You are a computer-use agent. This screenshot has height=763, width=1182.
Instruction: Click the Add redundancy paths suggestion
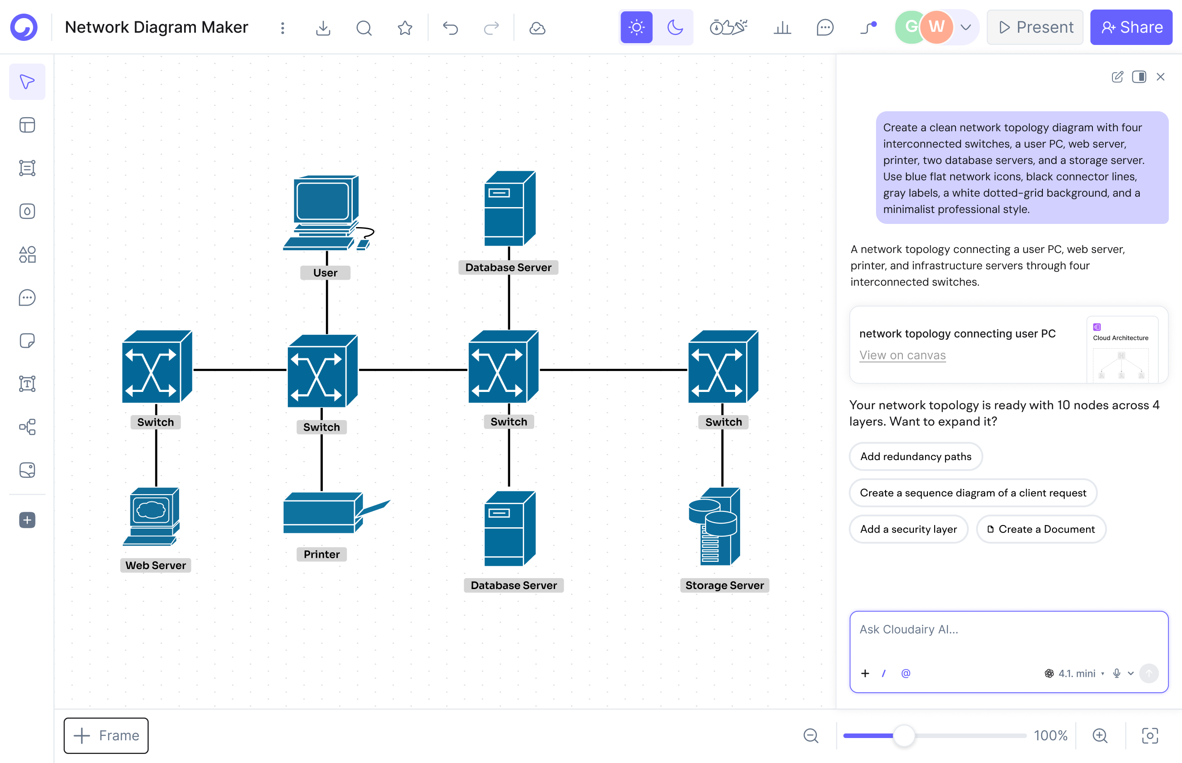pyautogui.click(x=916, y=456)
